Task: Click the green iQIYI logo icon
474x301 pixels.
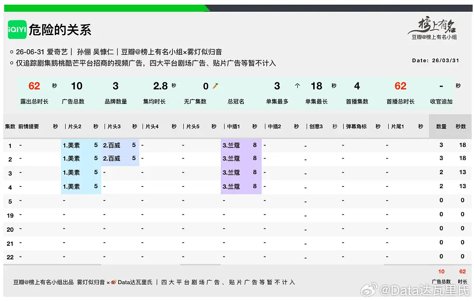Action: 17,29
